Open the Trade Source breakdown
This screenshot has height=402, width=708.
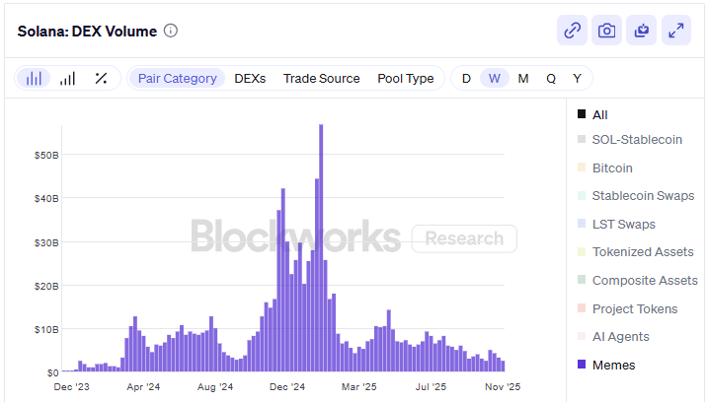(322, 78)
